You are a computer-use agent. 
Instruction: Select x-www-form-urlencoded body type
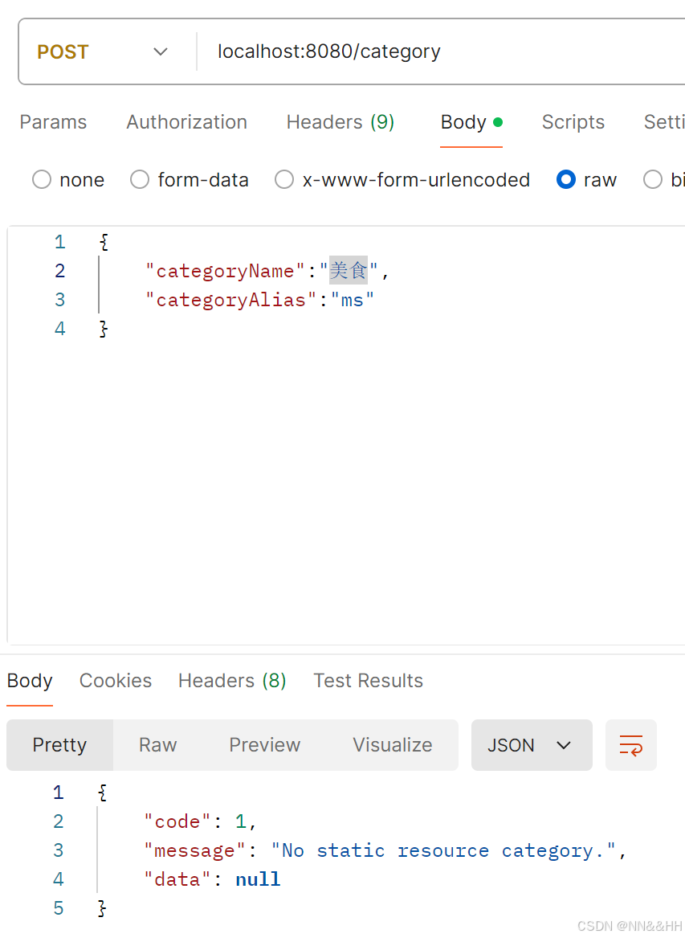coord(402,179)
